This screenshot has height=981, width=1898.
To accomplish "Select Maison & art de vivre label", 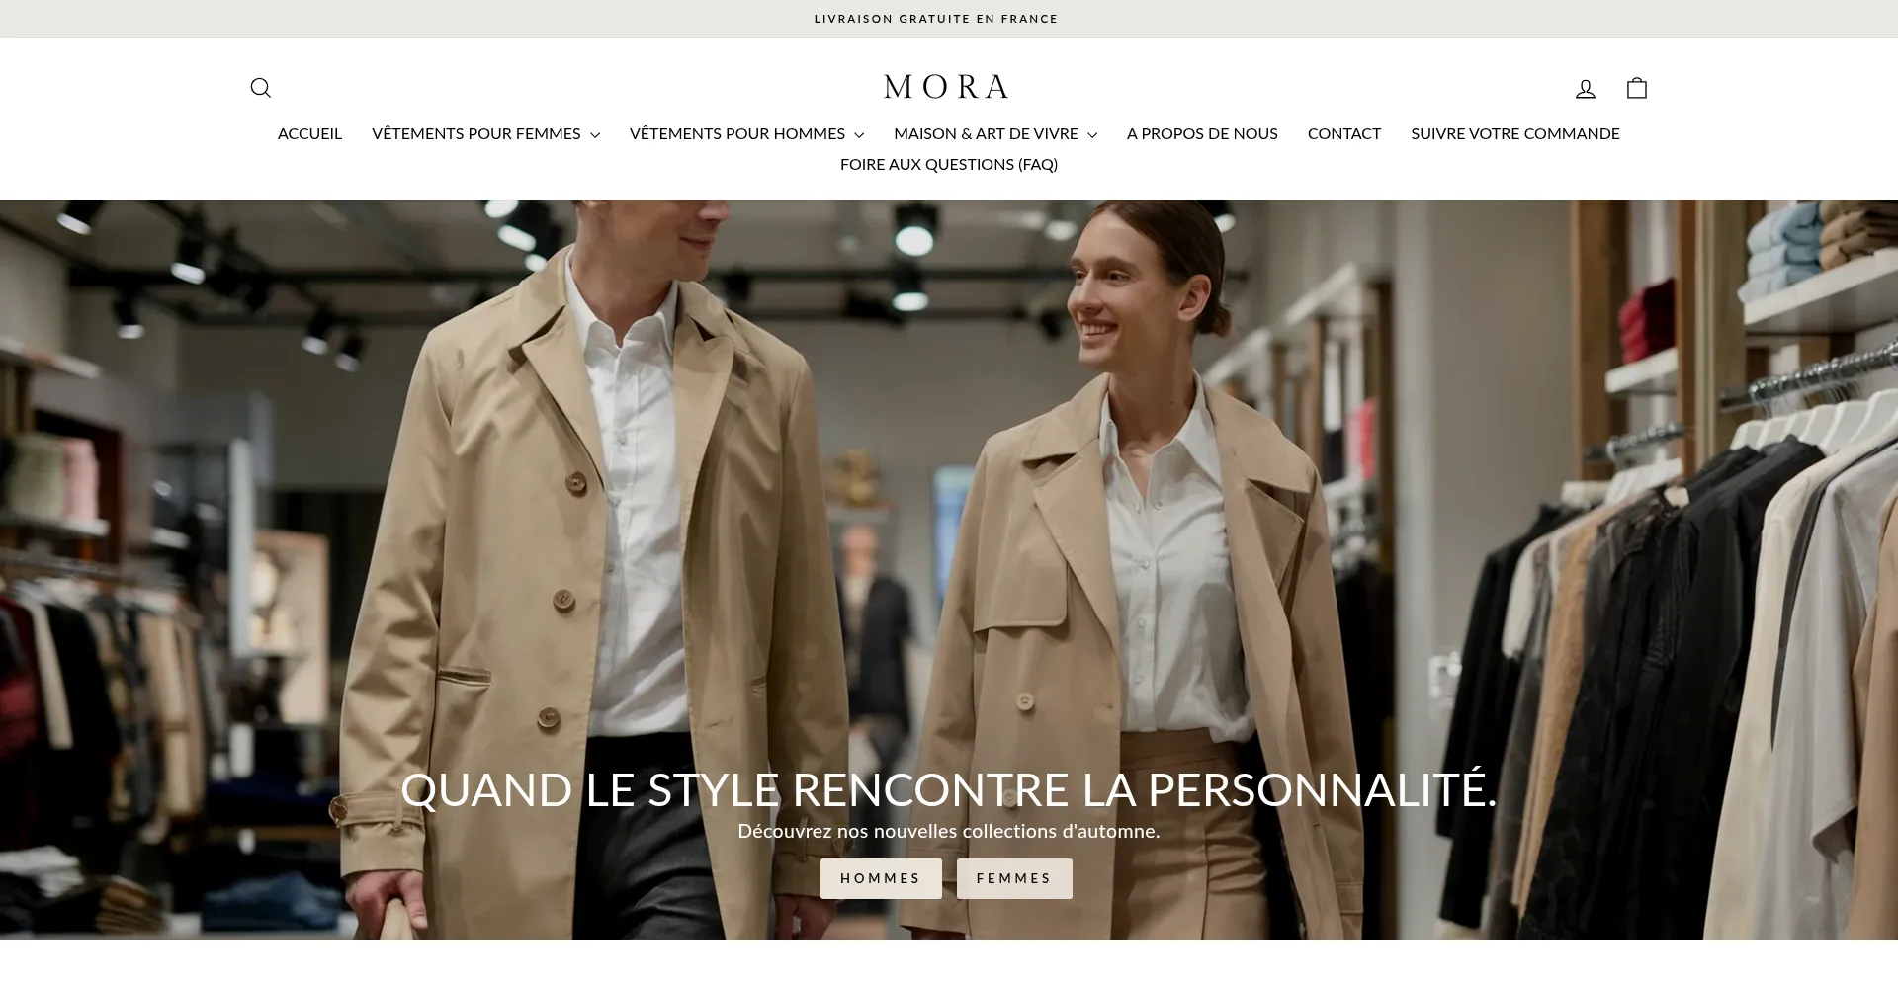I will 987,133.
